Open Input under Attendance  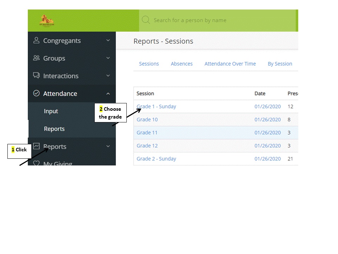point(51,111)
